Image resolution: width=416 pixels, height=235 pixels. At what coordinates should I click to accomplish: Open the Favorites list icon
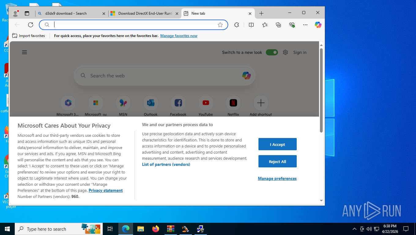pyautogui.click(x=265, y=25)
